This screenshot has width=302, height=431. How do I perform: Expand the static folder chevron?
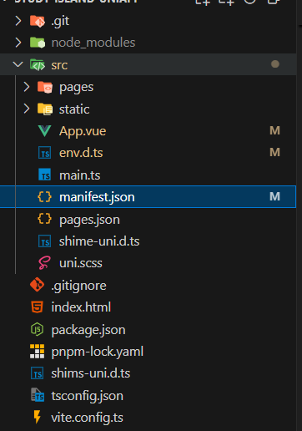click(x=27, y=109)
